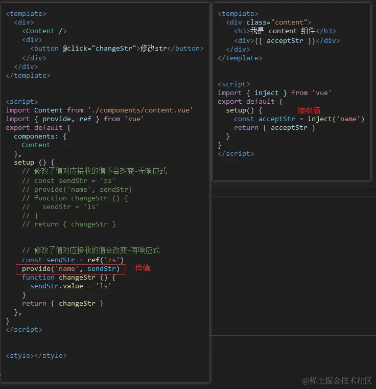Click the "components: {" line
Image resolution: width=376 pixels, height=389 pixels.
pyautogui.click(x=40, y=136)
